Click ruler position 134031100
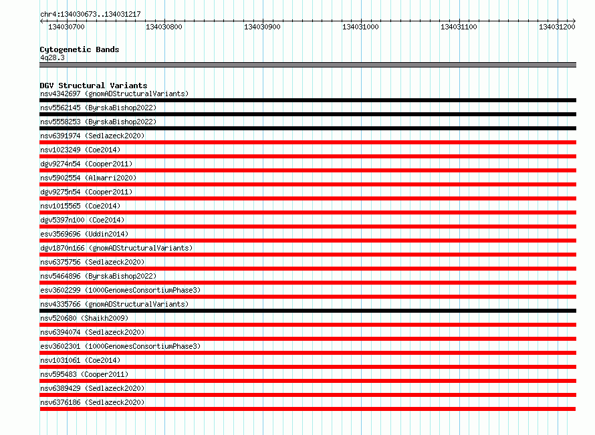The height and width of the screenshot is (435, 595). pyautogui.click(x=459, y=27)
